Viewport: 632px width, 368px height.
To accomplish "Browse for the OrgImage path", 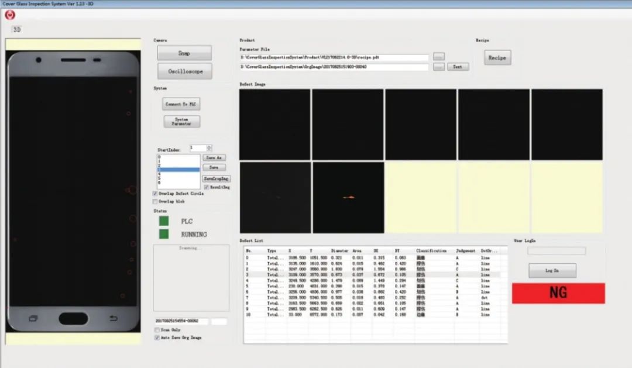I will 439,67.
